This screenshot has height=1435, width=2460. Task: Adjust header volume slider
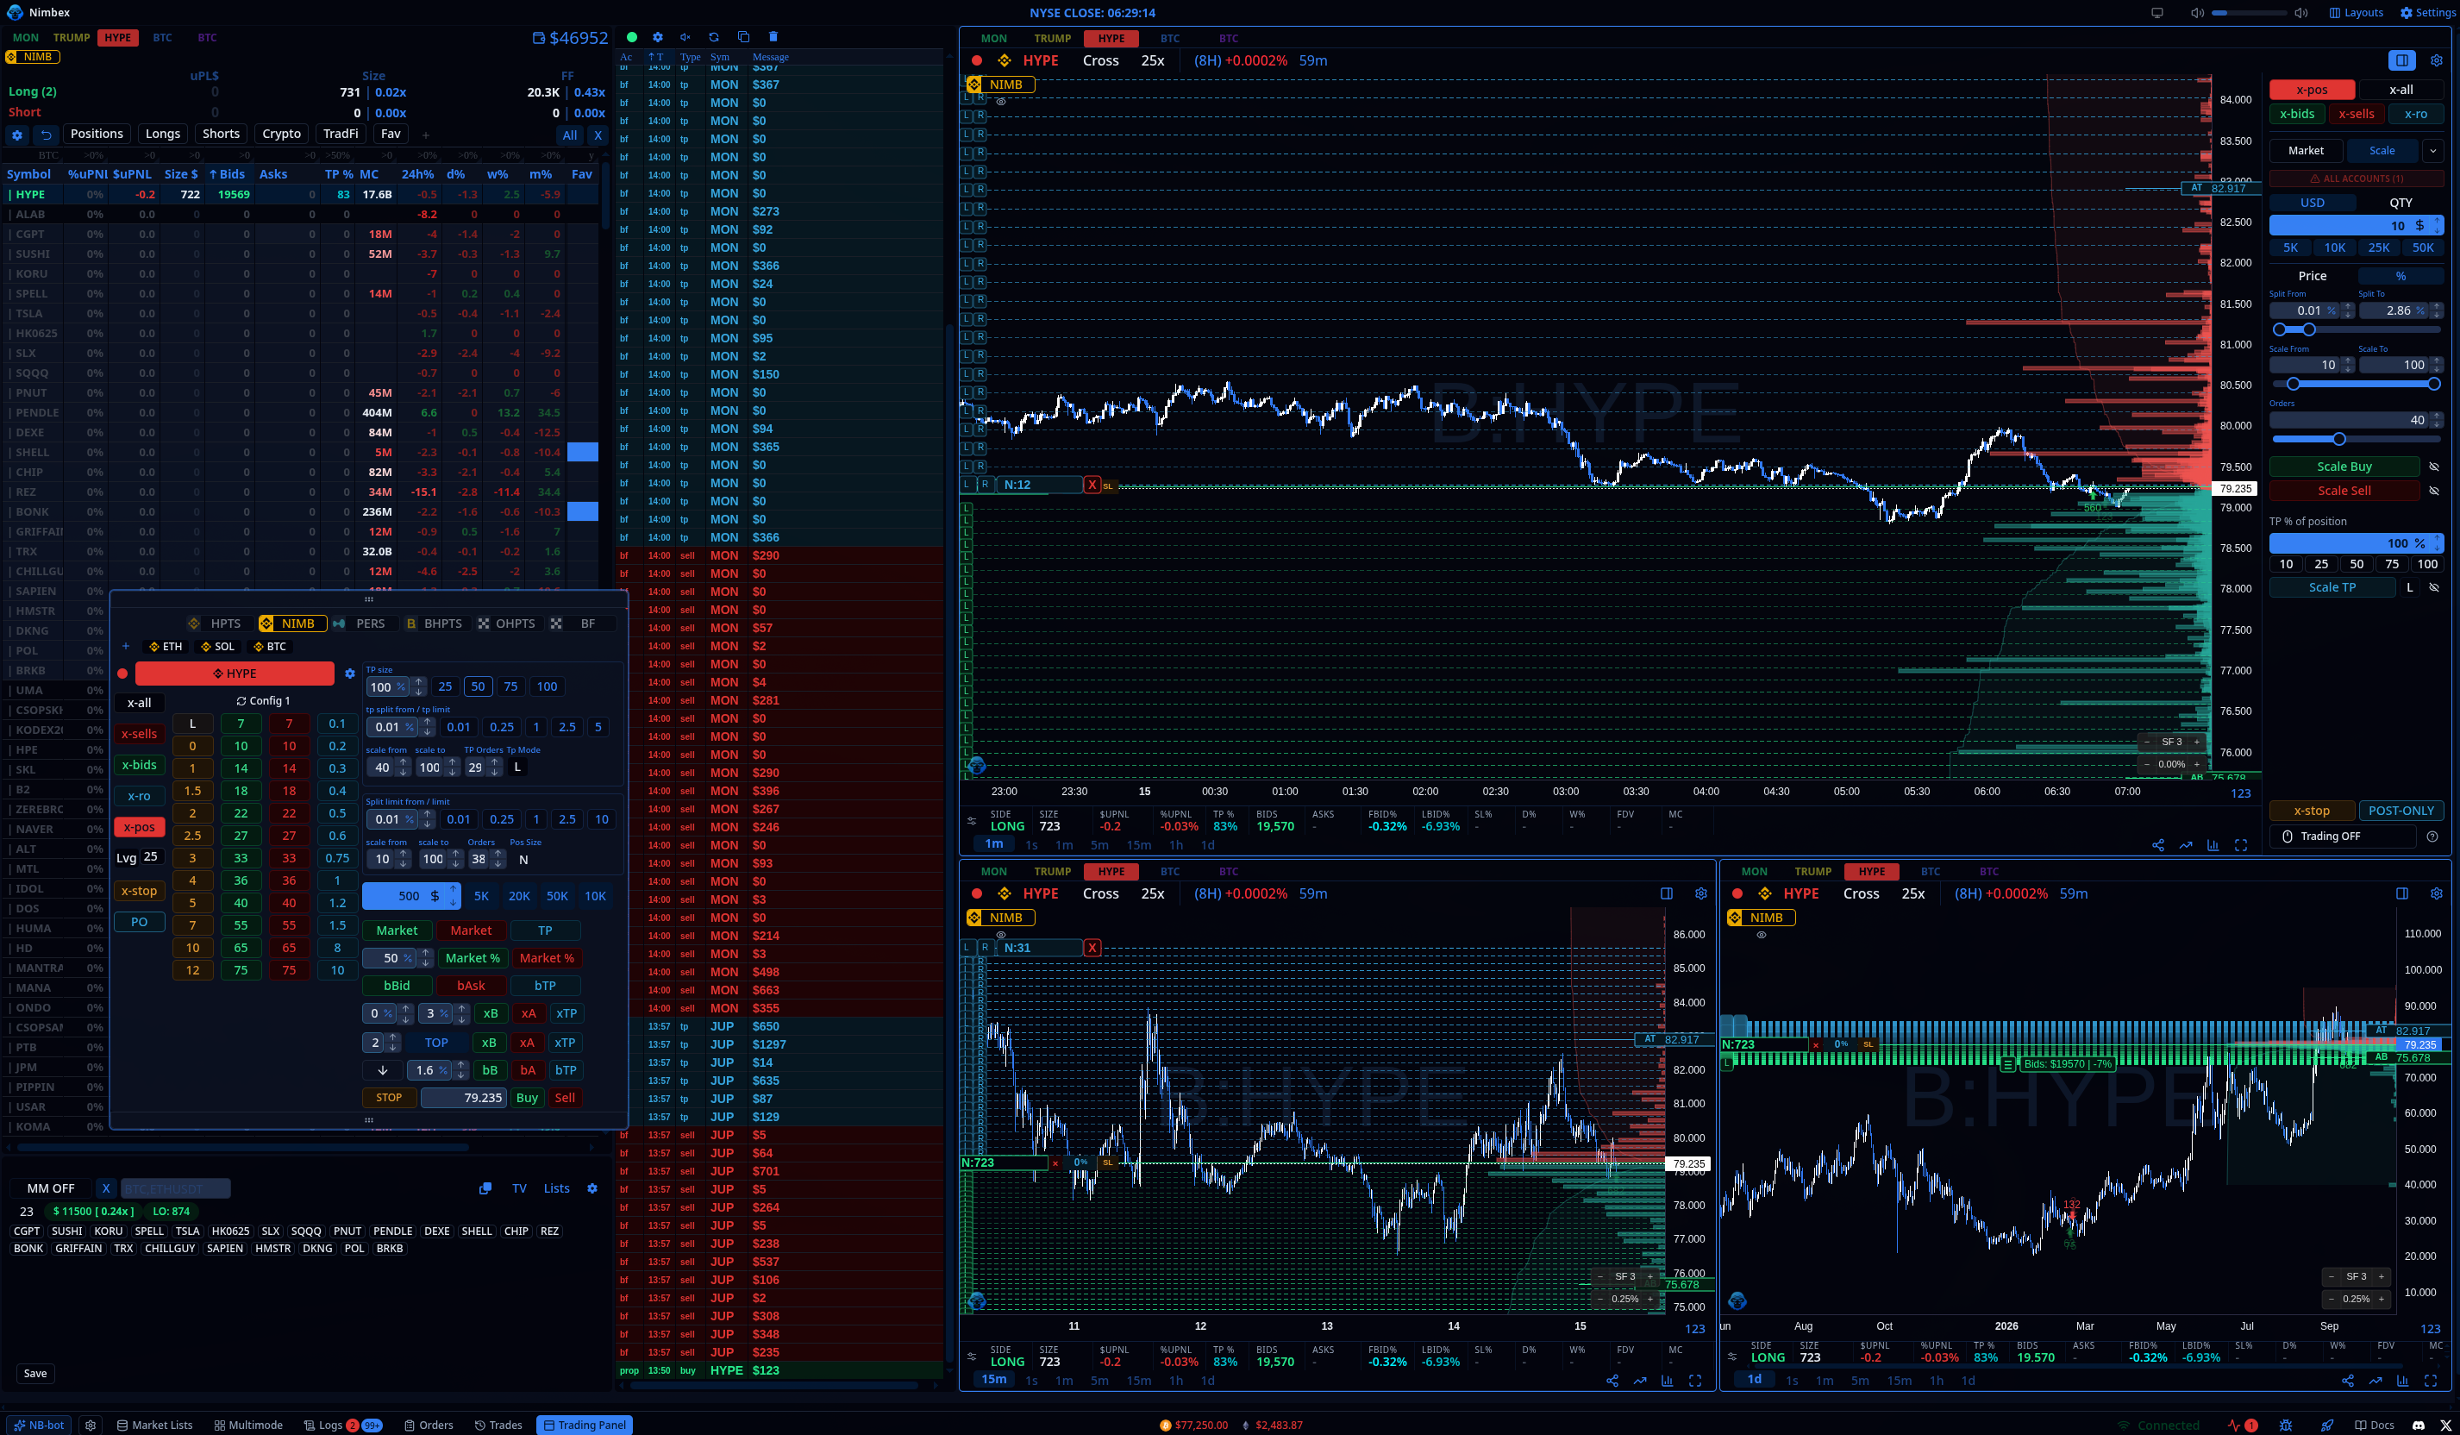(2248, 13)
